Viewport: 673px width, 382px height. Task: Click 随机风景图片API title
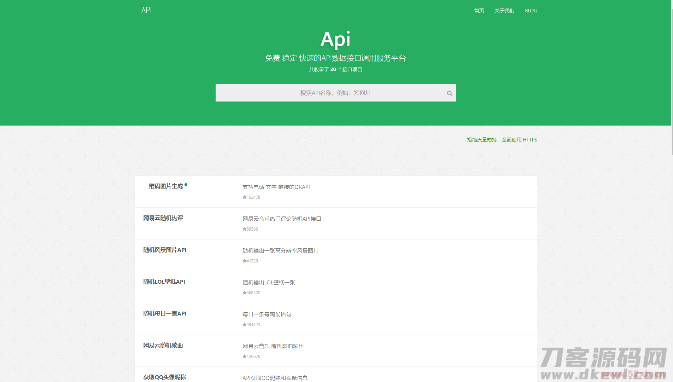click(165, 250)
